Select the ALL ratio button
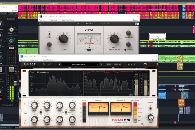Screen dimensions: 195x130 [x=84, y=104]
